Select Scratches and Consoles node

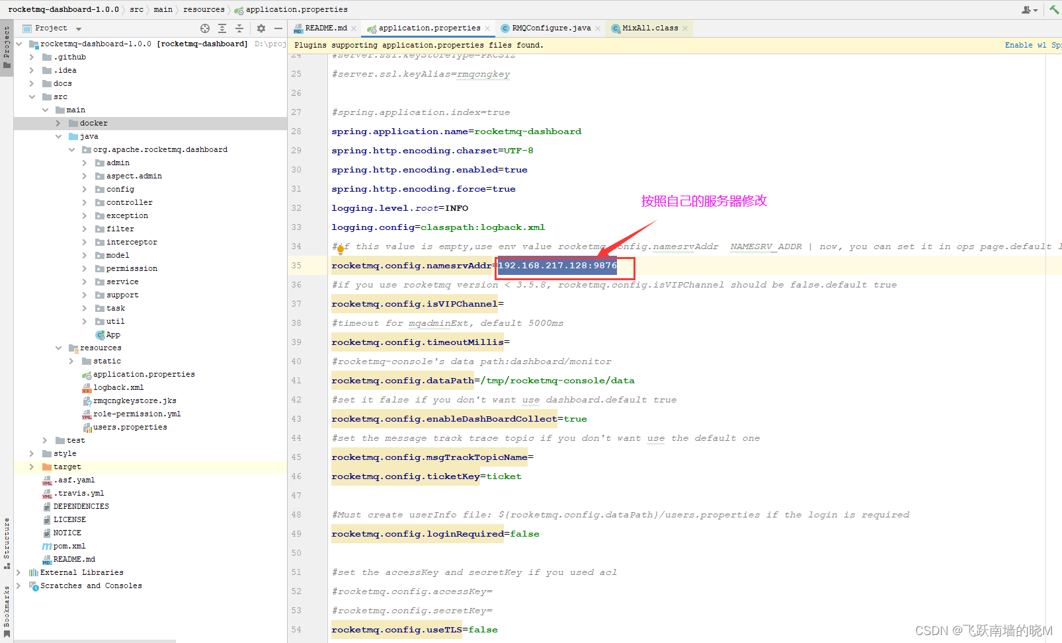(x=91, y=586)
